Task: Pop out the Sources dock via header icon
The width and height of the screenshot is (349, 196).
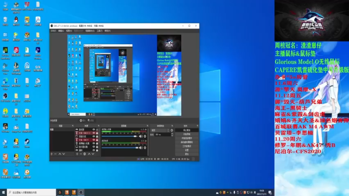Action: click(99, 126)
